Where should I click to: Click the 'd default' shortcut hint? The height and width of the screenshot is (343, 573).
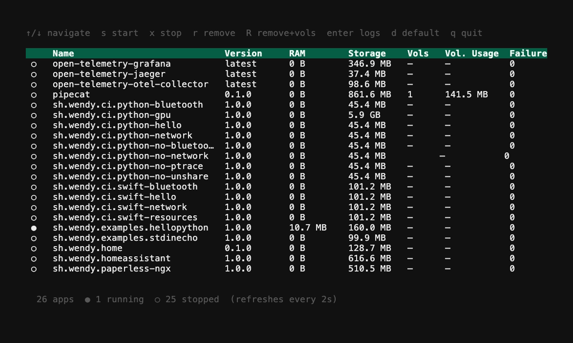pos(415,33)
